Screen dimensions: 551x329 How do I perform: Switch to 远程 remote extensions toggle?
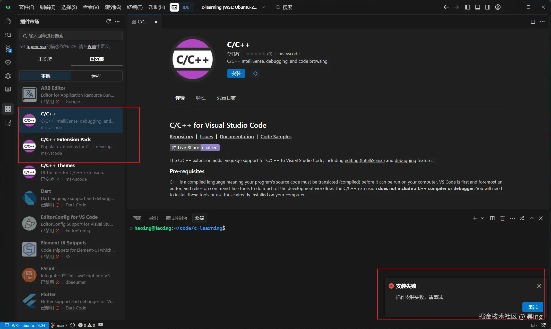pos(96,76)
